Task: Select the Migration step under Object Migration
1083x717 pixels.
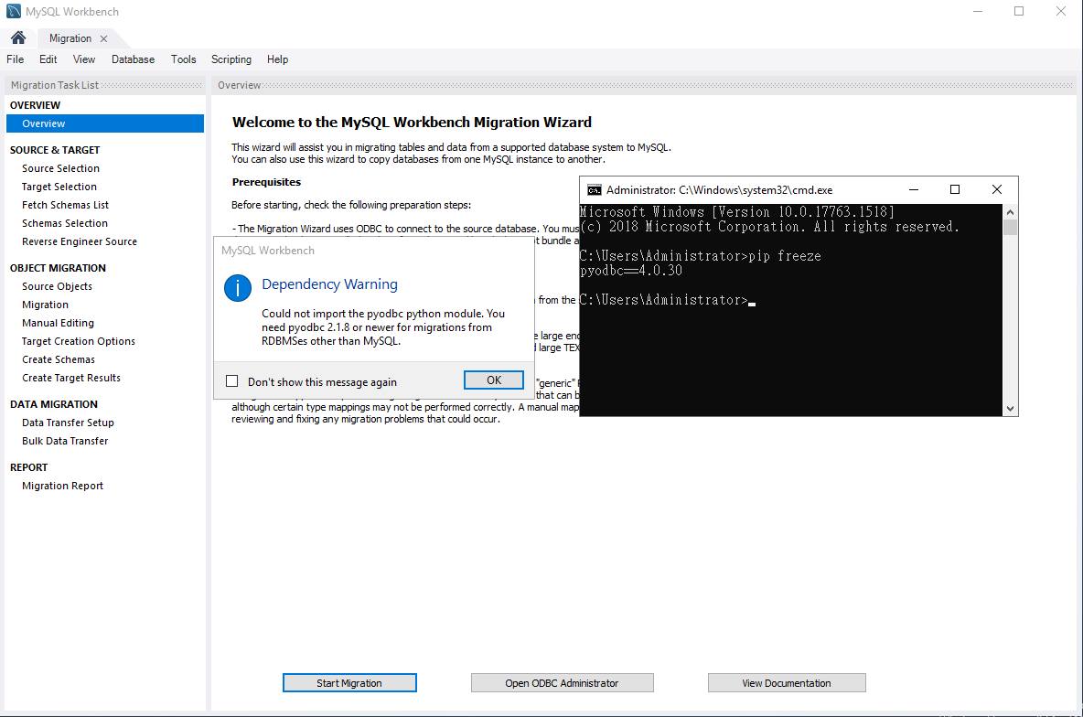Action: point(46,305)
